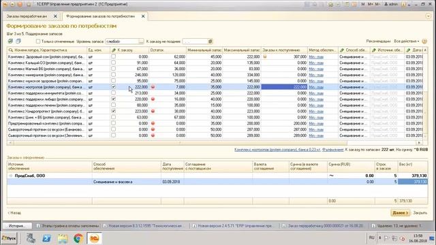Uncheck the Комплекс поддержки либидо checkbox
The width and height of the screenshot is (436, 245).
click(114, 99)
